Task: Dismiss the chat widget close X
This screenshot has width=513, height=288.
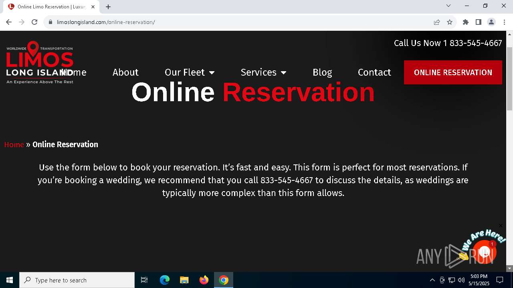Action: point(501,226)
